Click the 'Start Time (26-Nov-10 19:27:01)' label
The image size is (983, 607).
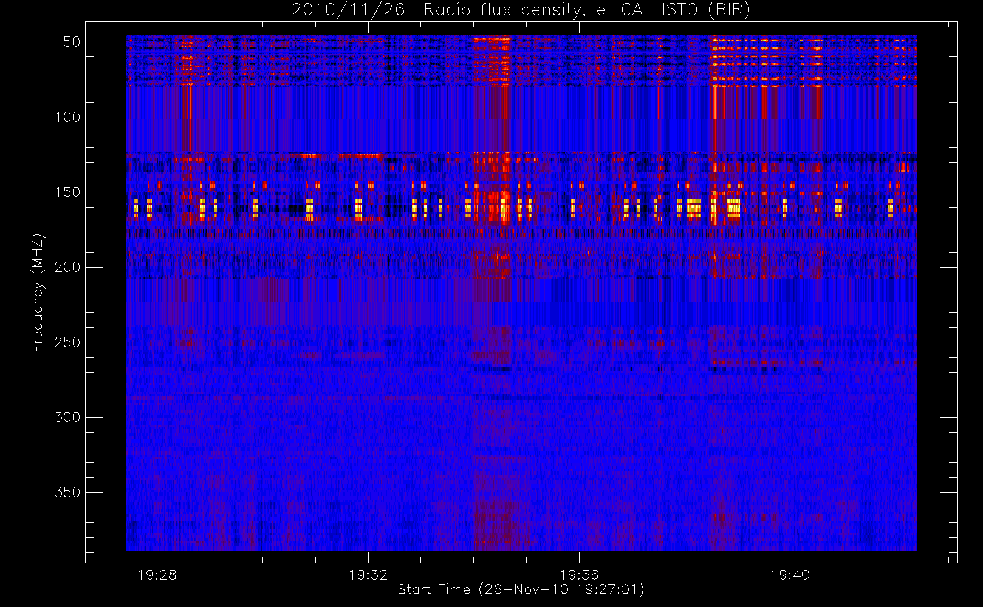(x=521, y=589)
